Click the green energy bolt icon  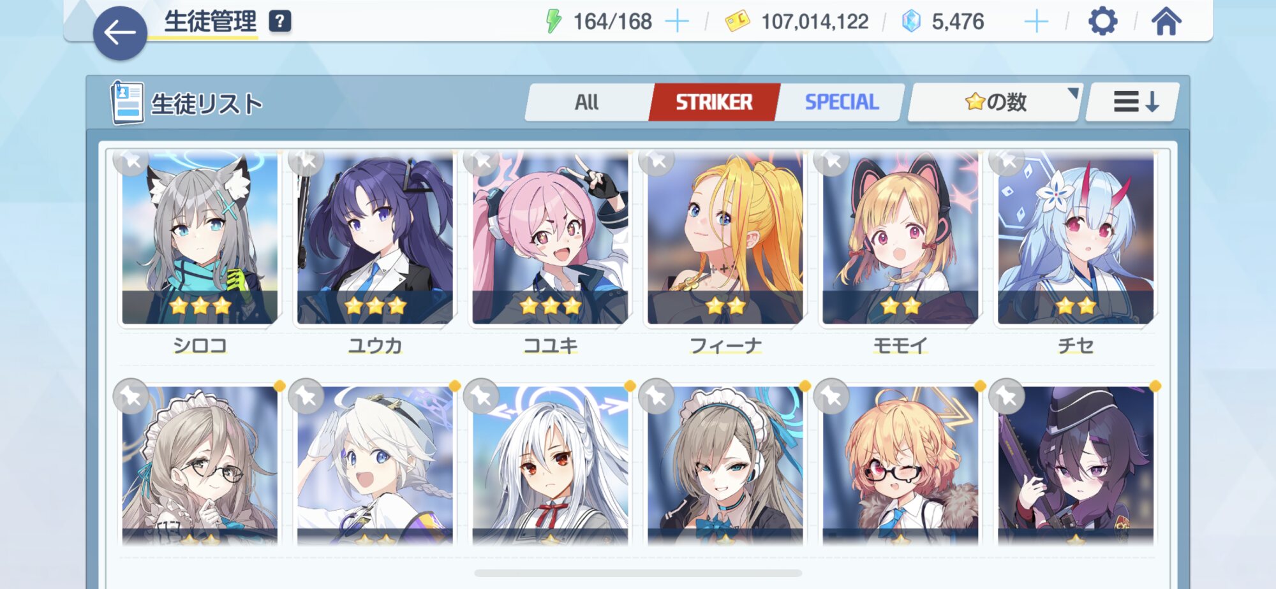(553, 22)
